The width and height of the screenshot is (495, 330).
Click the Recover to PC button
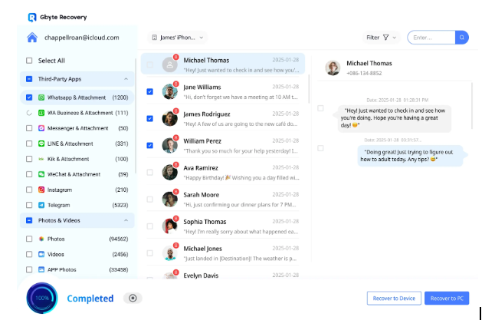point(446,298)
